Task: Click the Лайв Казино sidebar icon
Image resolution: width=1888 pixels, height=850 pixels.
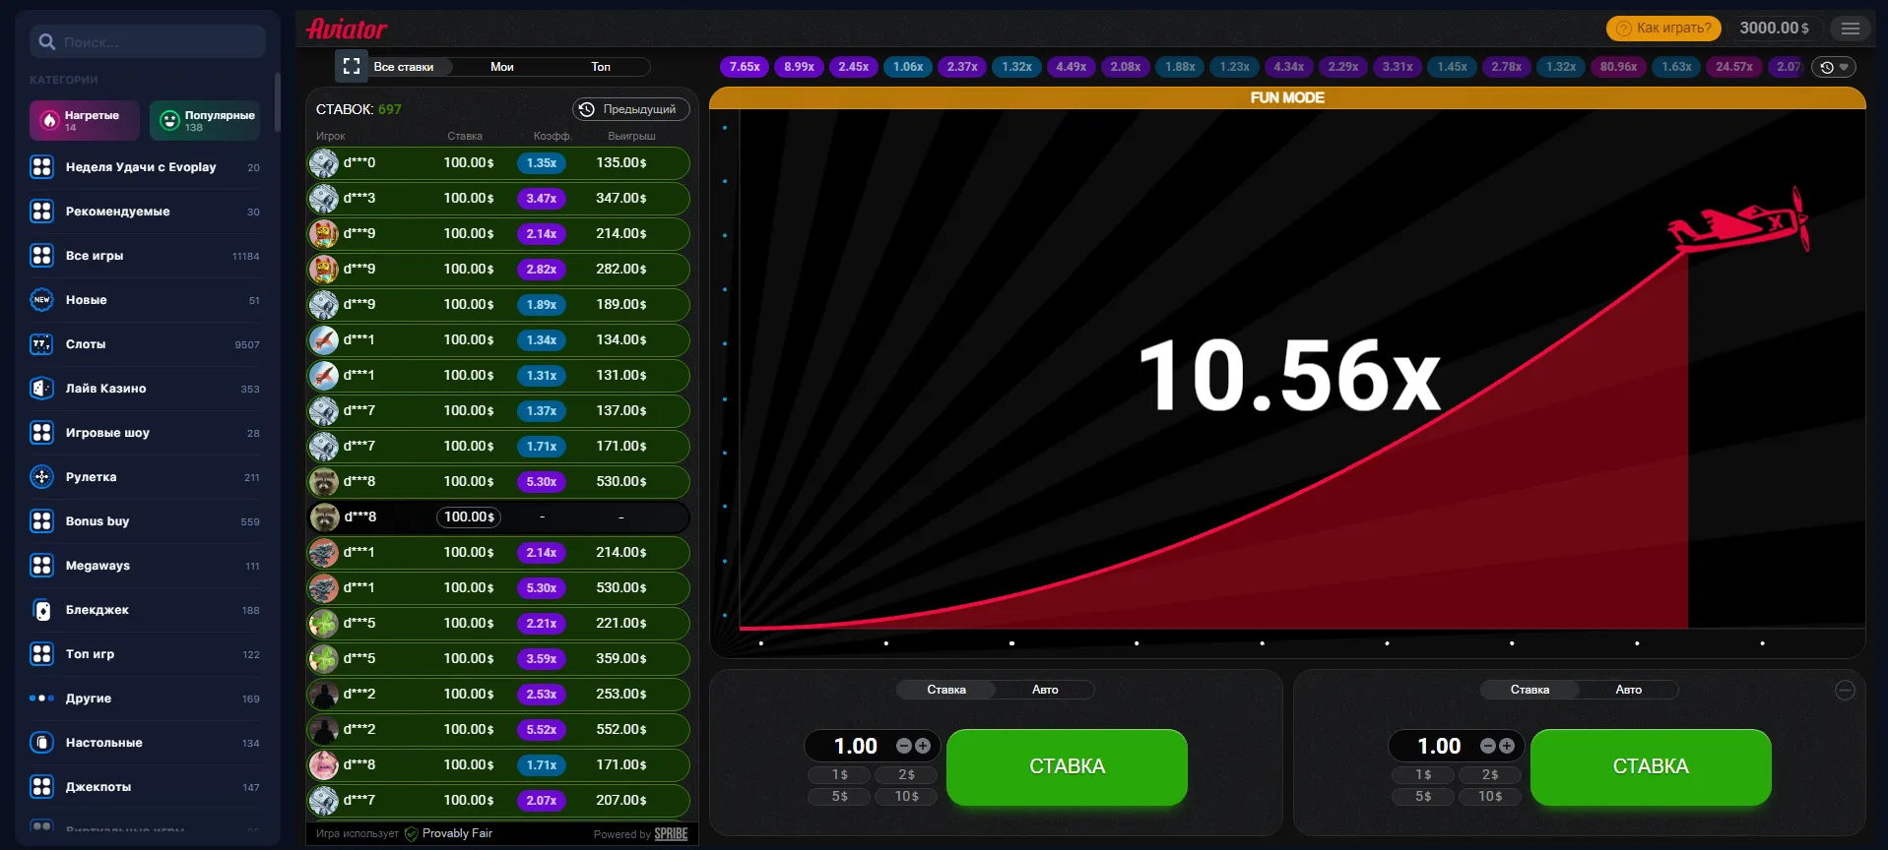Action: coord(41,389)
